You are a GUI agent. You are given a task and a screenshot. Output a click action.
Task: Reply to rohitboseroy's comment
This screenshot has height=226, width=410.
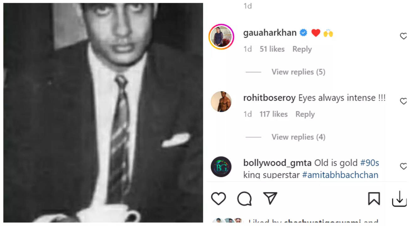tap(305, 114)
